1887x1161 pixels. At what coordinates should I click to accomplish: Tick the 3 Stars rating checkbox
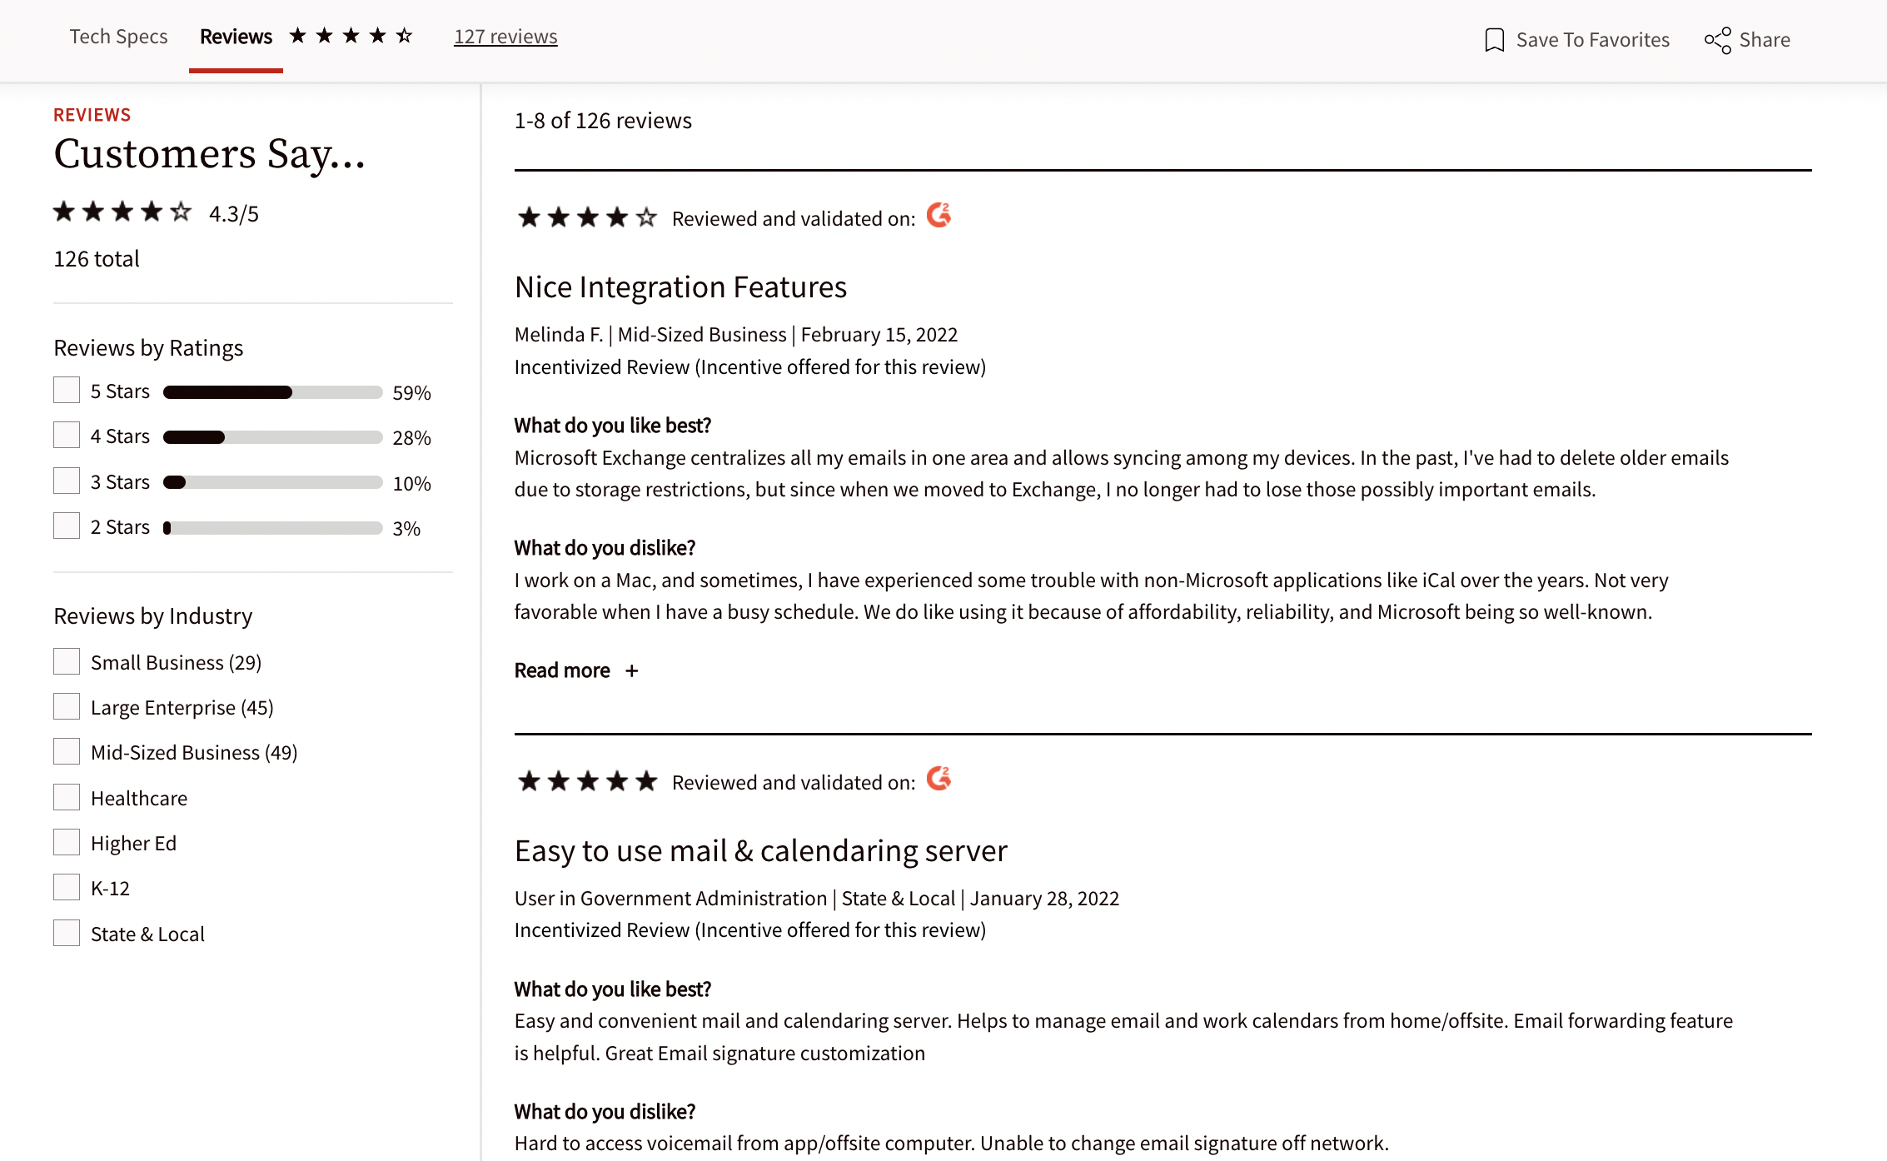point(67,481)
